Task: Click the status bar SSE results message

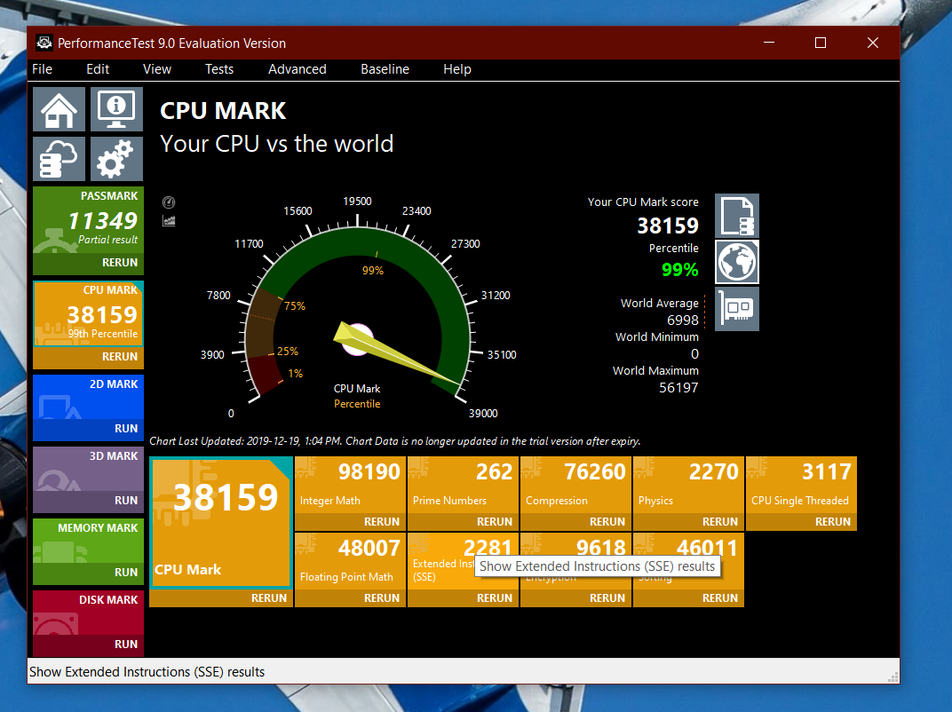Action: point(147,672)
